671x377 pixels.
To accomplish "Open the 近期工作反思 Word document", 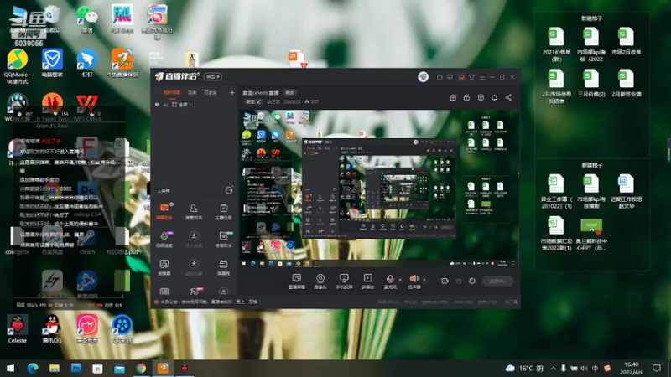I will (626, 191).
